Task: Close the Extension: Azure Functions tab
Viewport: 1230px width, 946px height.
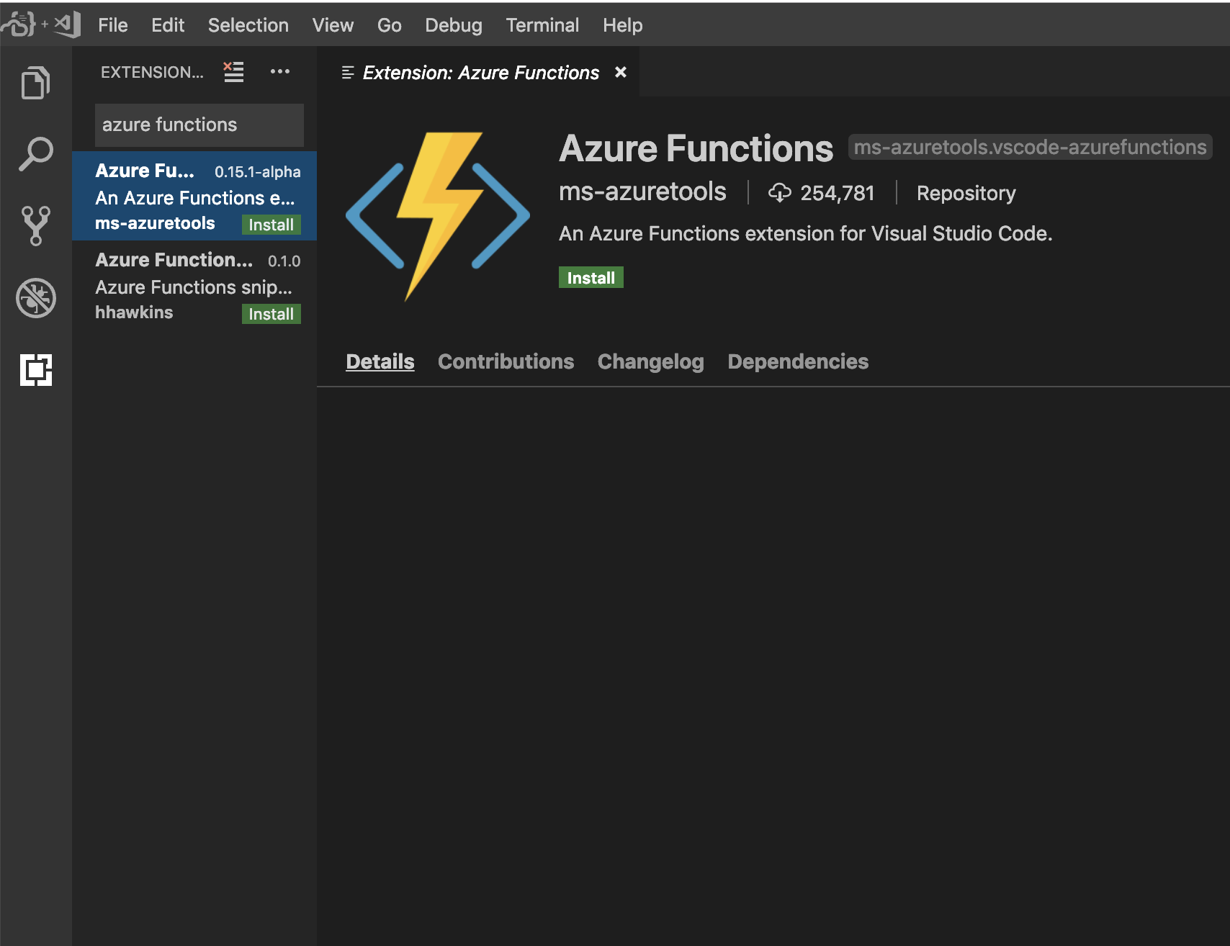Action: pyautogui.click(x=621, y=72)
